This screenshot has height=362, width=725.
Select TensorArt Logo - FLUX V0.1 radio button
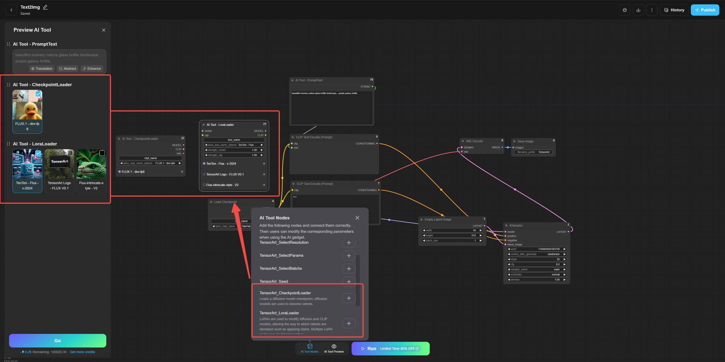[x=204, y=174]
